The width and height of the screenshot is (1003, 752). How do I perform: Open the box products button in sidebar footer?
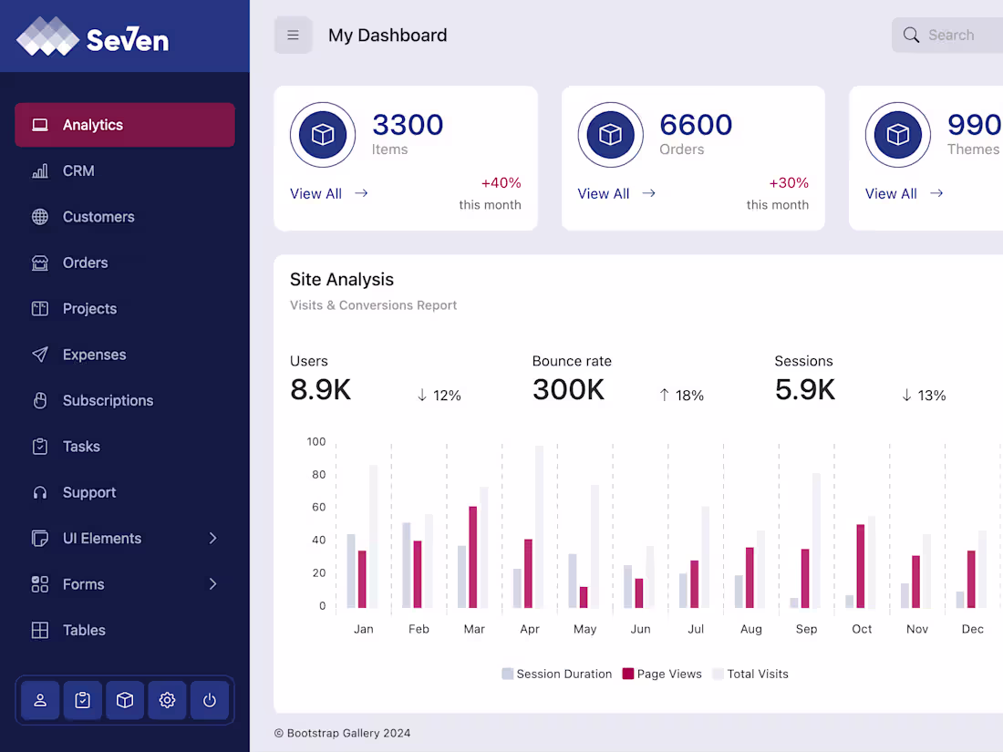point(125,700)
